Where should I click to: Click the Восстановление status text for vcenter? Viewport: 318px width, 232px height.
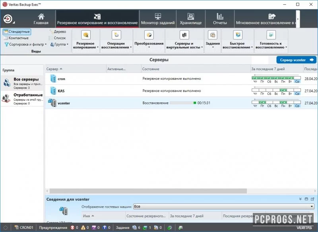pyautogui.click(x=155, y=103)
